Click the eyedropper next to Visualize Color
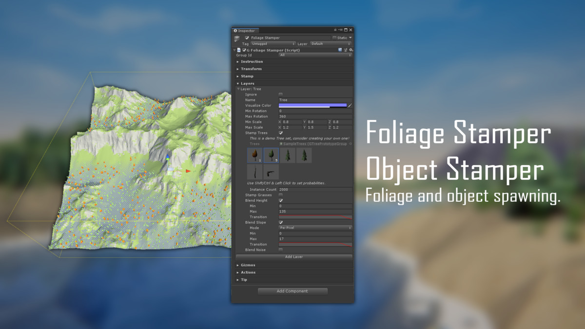Viewport: 585px width, 329px height. pyautogui.click(x=350, y=105)
